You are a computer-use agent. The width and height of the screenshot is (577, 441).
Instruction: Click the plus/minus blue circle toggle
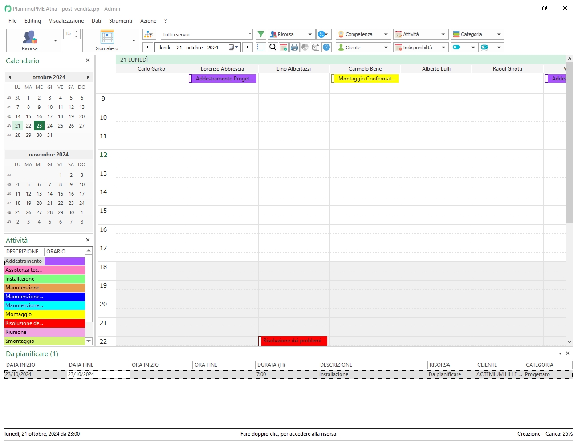click(x=321, y=34)
